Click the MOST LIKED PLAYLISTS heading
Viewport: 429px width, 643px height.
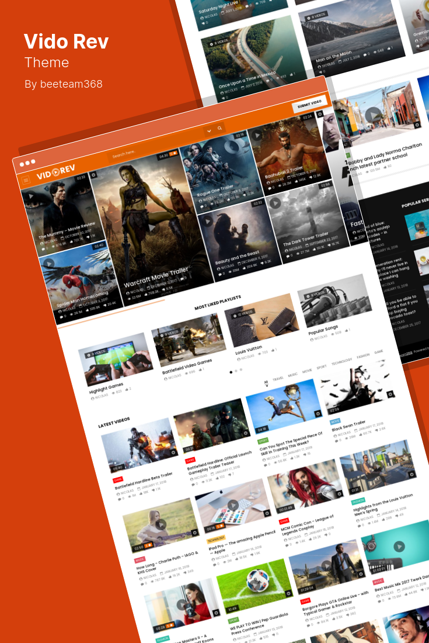218,303
